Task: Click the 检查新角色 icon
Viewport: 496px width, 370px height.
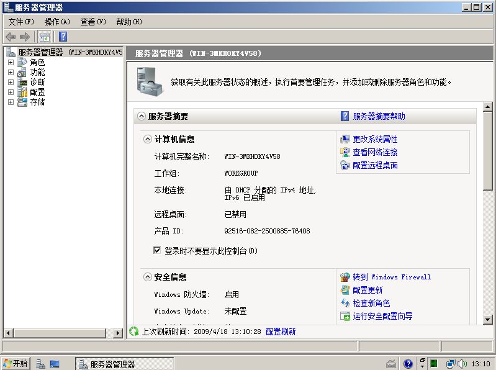Action: (x=345, y=303)
